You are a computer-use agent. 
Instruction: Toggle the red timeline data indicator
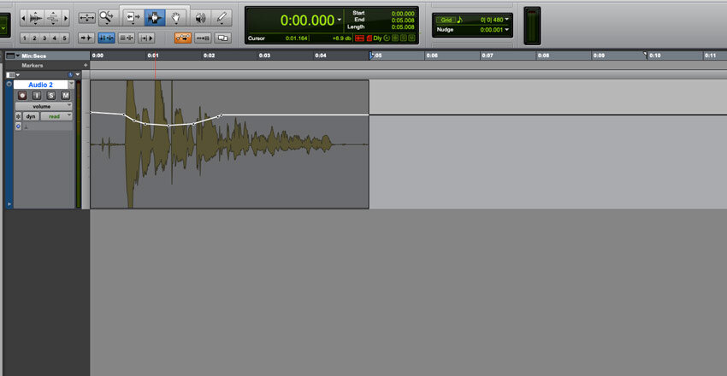[359, 38]
